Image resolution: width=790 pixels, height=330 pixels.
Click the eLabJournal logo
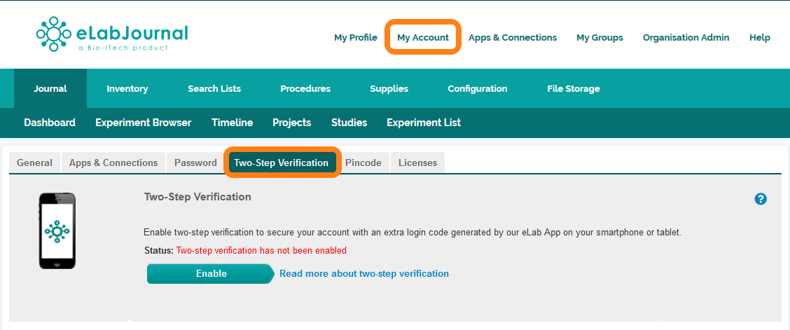tap(112, 35)
